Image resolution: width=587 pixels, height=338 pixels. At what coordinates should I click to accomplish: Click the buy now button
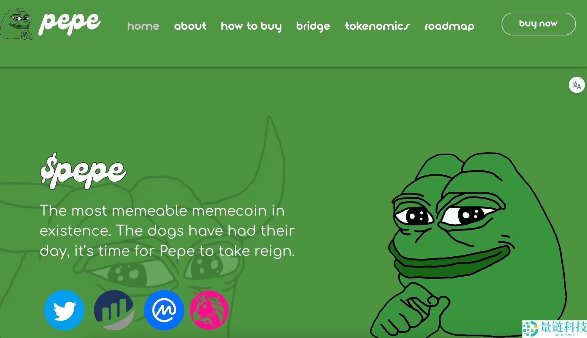click(x=538, y=24)
